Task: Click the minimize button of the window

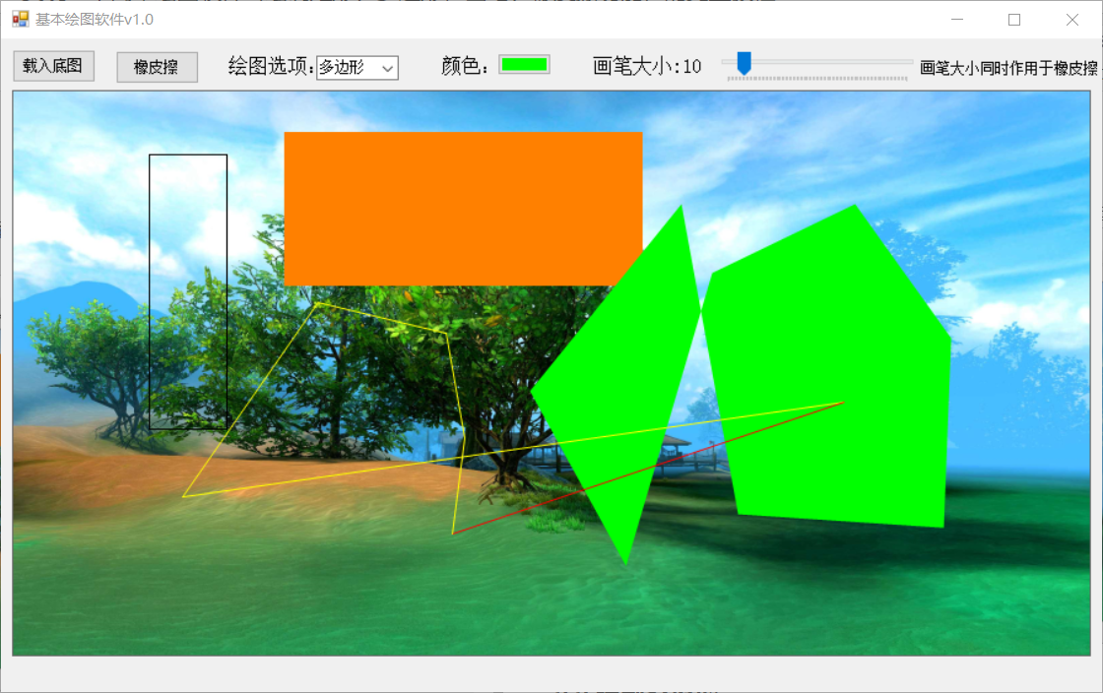Action: pos(956,20)
